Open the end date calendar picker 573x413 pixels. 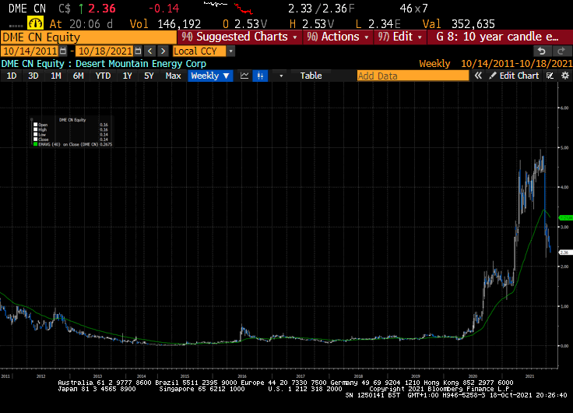pos(138,51)
